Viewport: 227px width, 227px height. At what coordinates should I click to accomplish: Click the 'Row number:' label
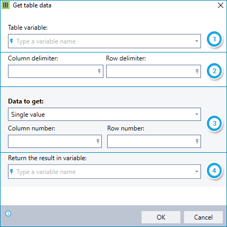[126, 128]
